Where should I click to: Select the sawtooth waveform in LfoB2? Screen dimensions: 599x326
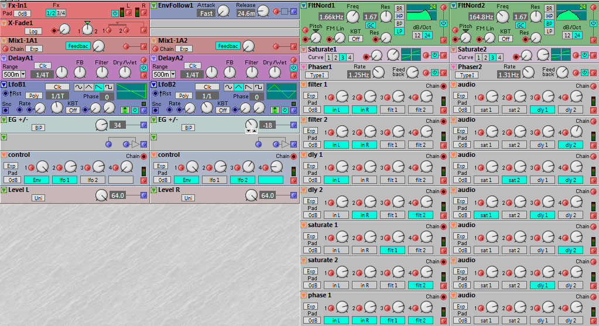pos(249,87)
